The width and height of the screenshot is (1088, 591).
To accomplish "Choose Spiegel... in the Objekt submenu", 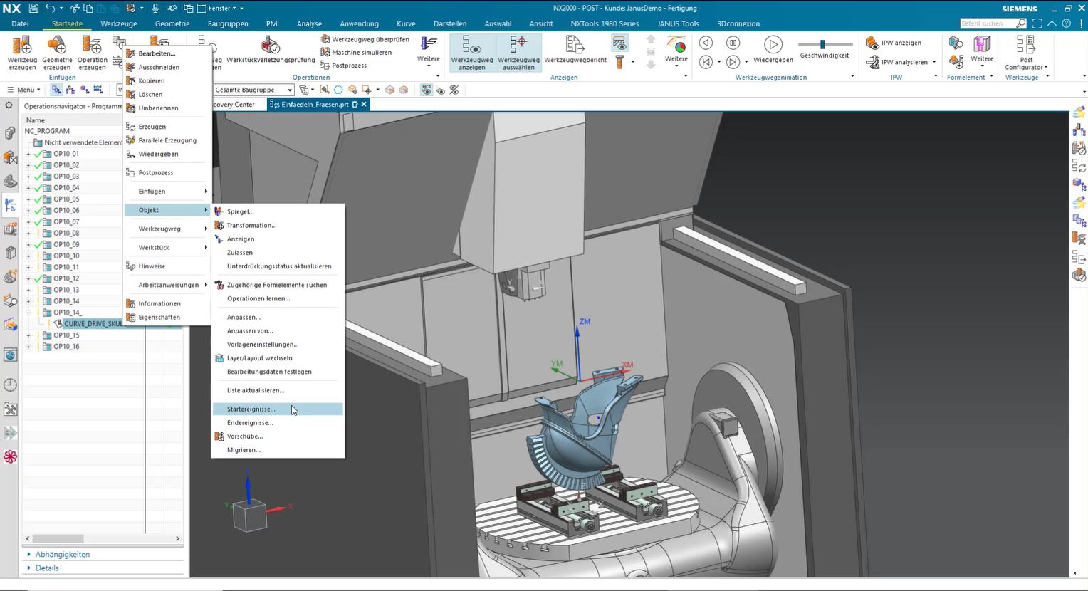I will pyautogui.click(x=278, y=212).
